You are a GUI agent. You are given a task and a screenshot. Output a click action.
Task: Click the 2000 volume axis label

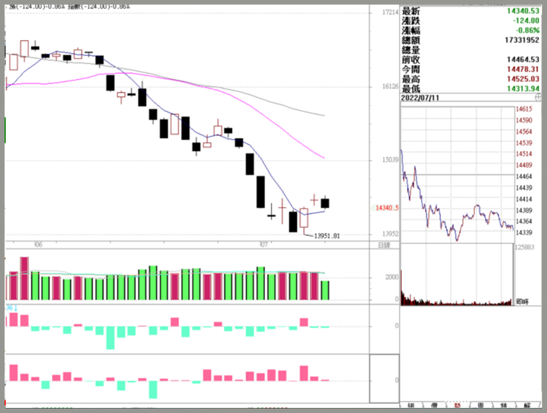[392, 277]
